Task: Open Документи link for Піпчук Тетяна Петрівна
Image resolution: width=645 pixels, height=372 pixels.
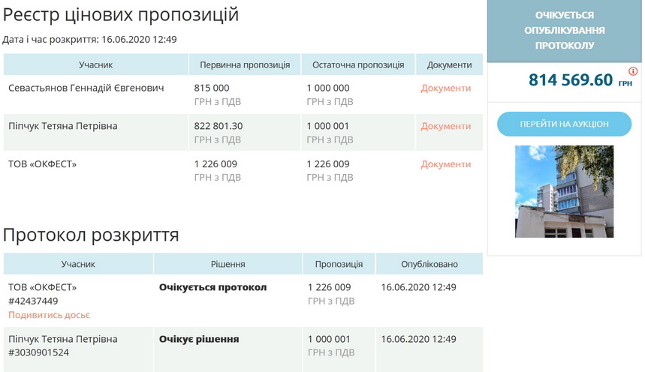Action: [x=445, y=126]
